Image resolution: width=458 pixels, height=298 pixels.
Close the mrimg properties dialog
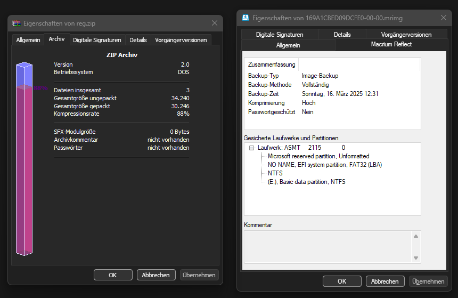click(x=443, y=18)
